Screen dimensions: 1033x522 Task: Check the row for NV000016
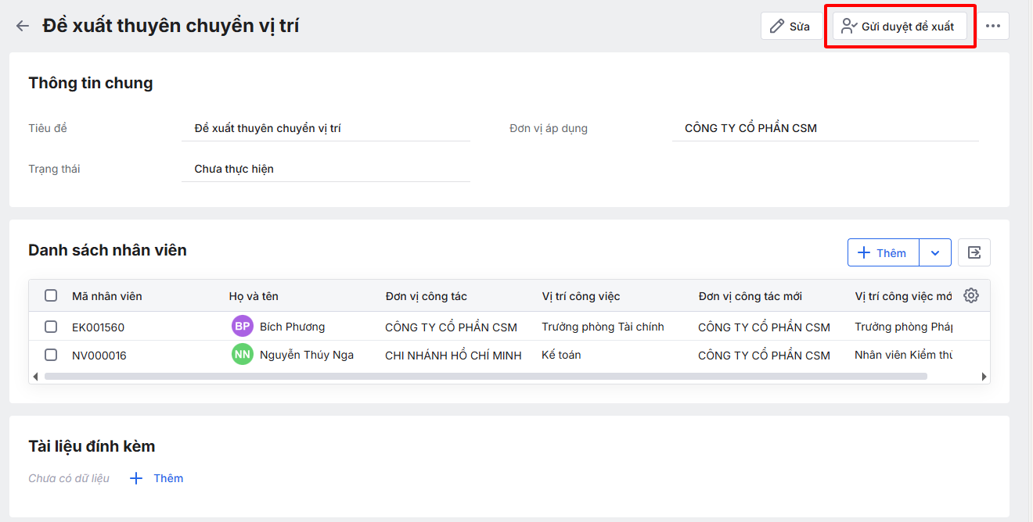coord(51,355)
